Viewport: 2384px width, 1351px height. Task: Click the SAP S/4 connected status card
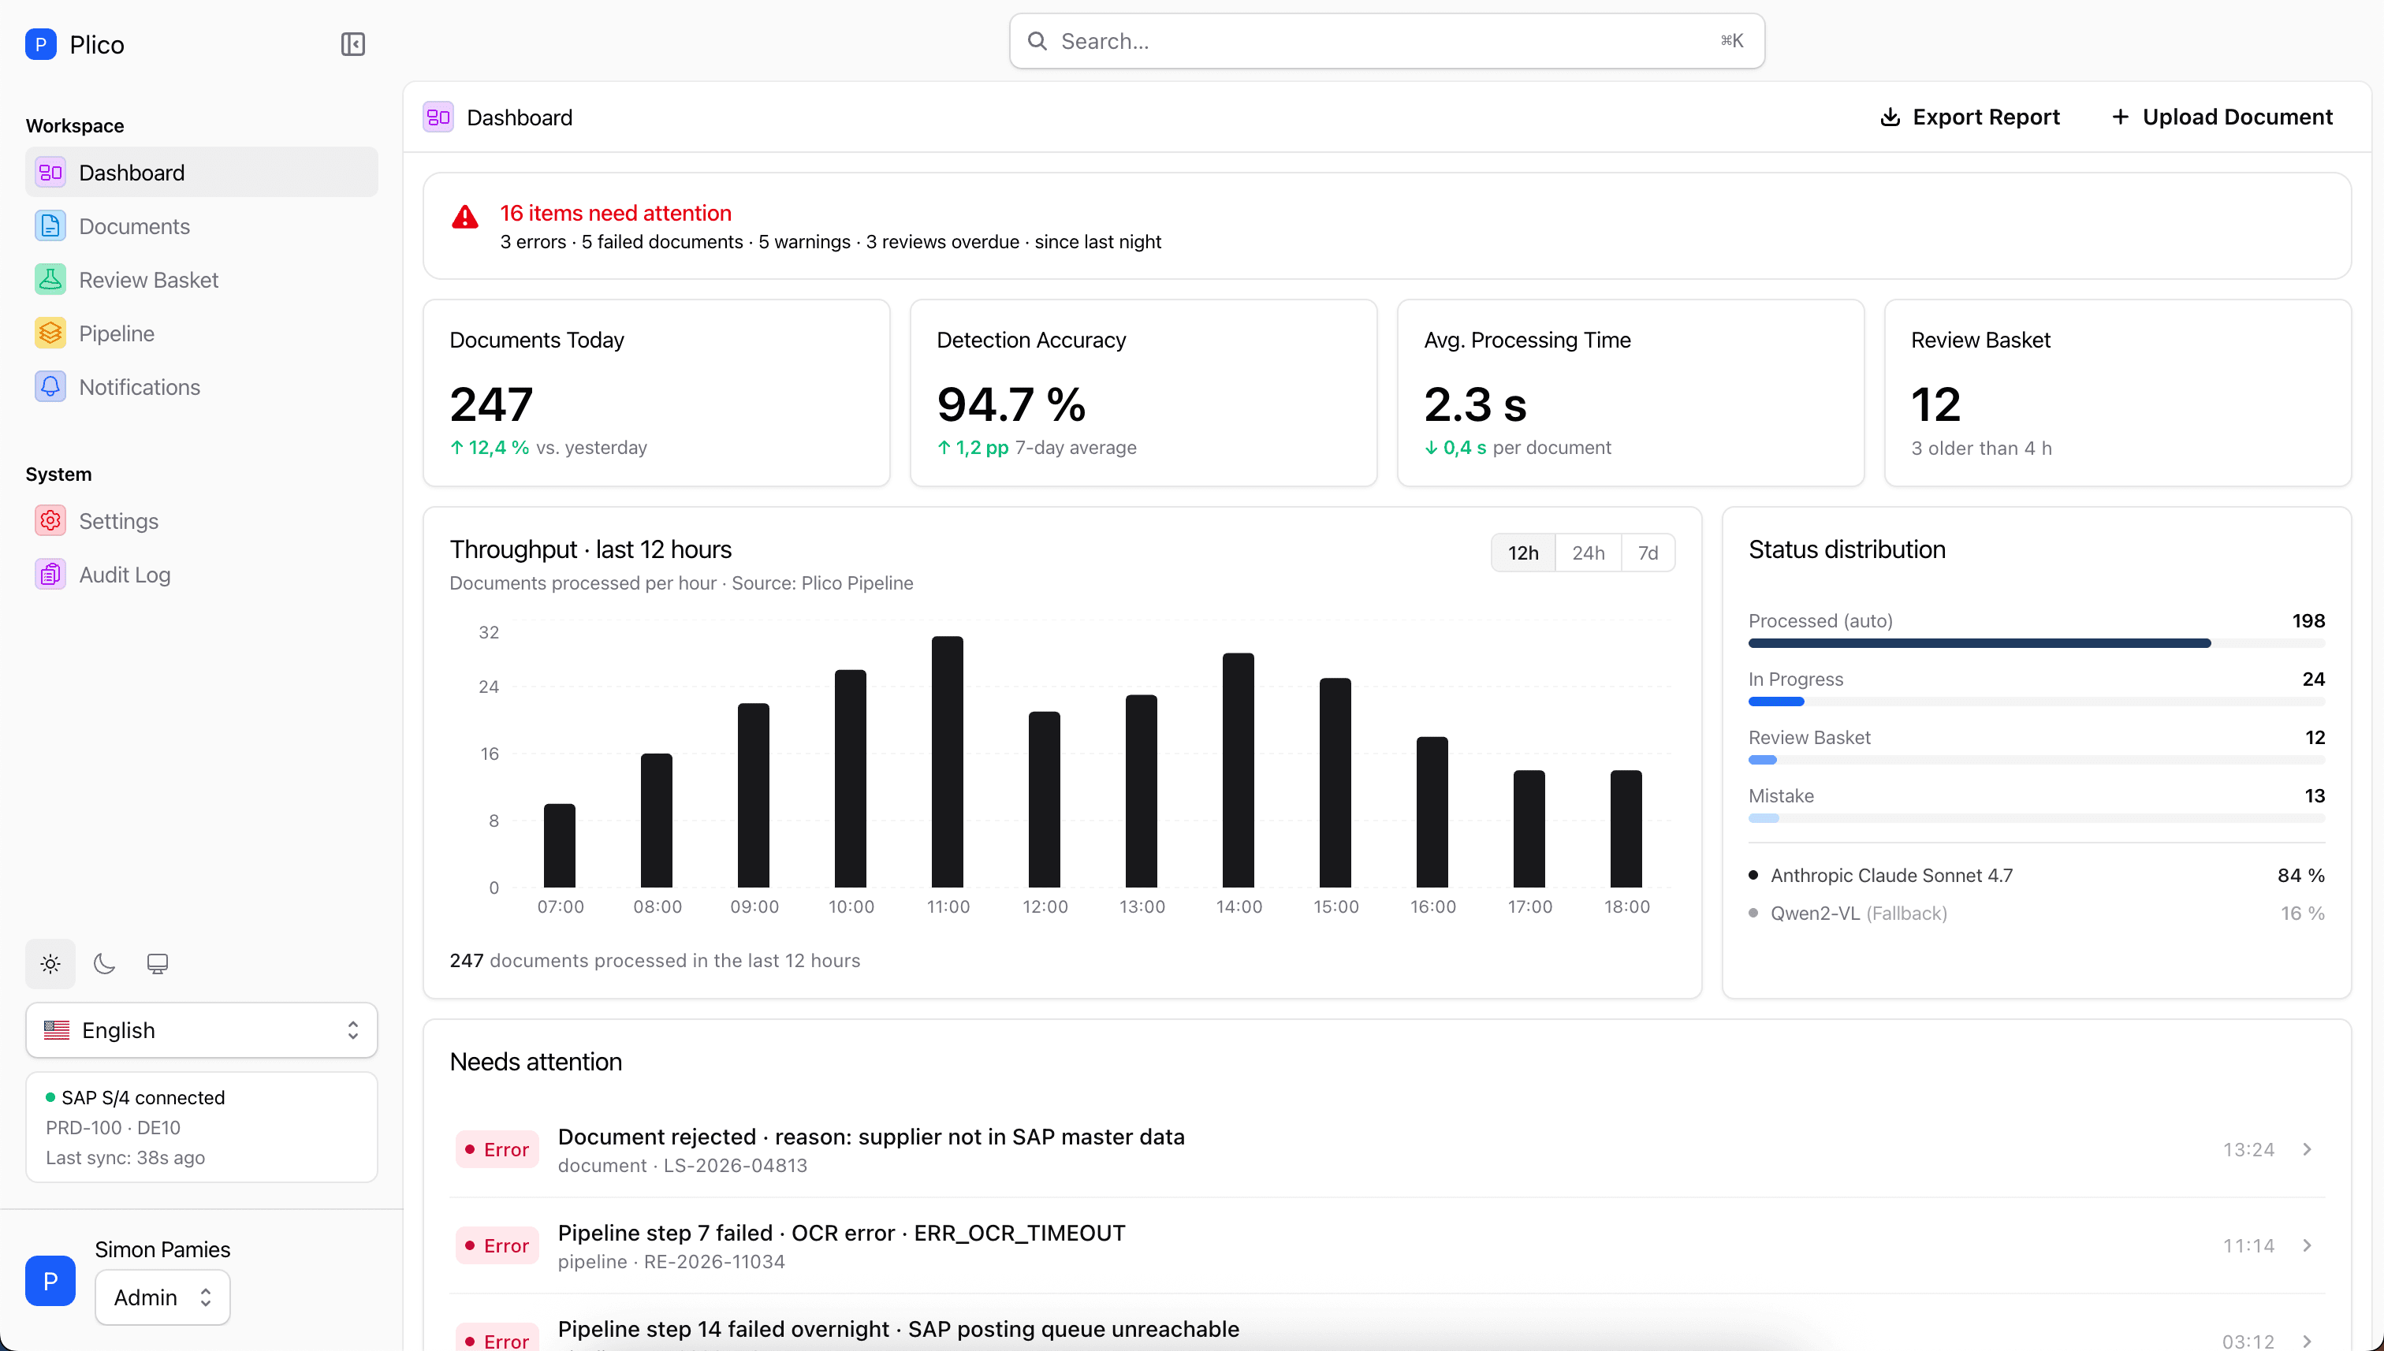pyautogui.click(x=201, y=1127)
